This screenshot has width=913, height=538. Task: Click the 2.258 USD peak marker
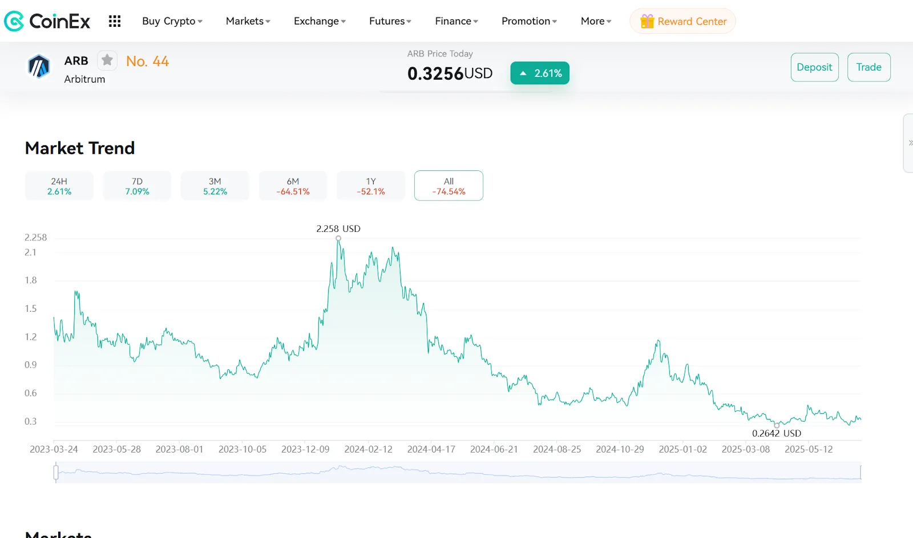[338, 238]
